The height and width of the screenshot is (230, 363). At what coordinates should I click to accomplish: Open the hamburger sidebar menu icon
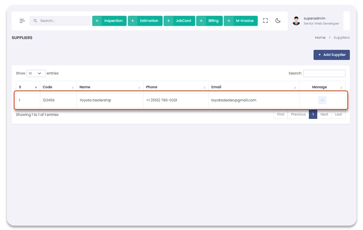tap(22, 21)
